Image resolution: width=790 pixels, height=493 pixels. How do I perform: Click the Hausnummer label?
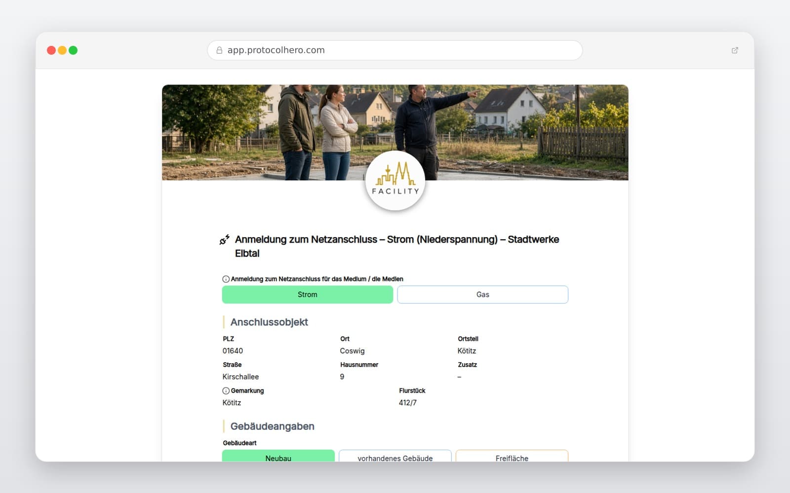click(359, 365)
